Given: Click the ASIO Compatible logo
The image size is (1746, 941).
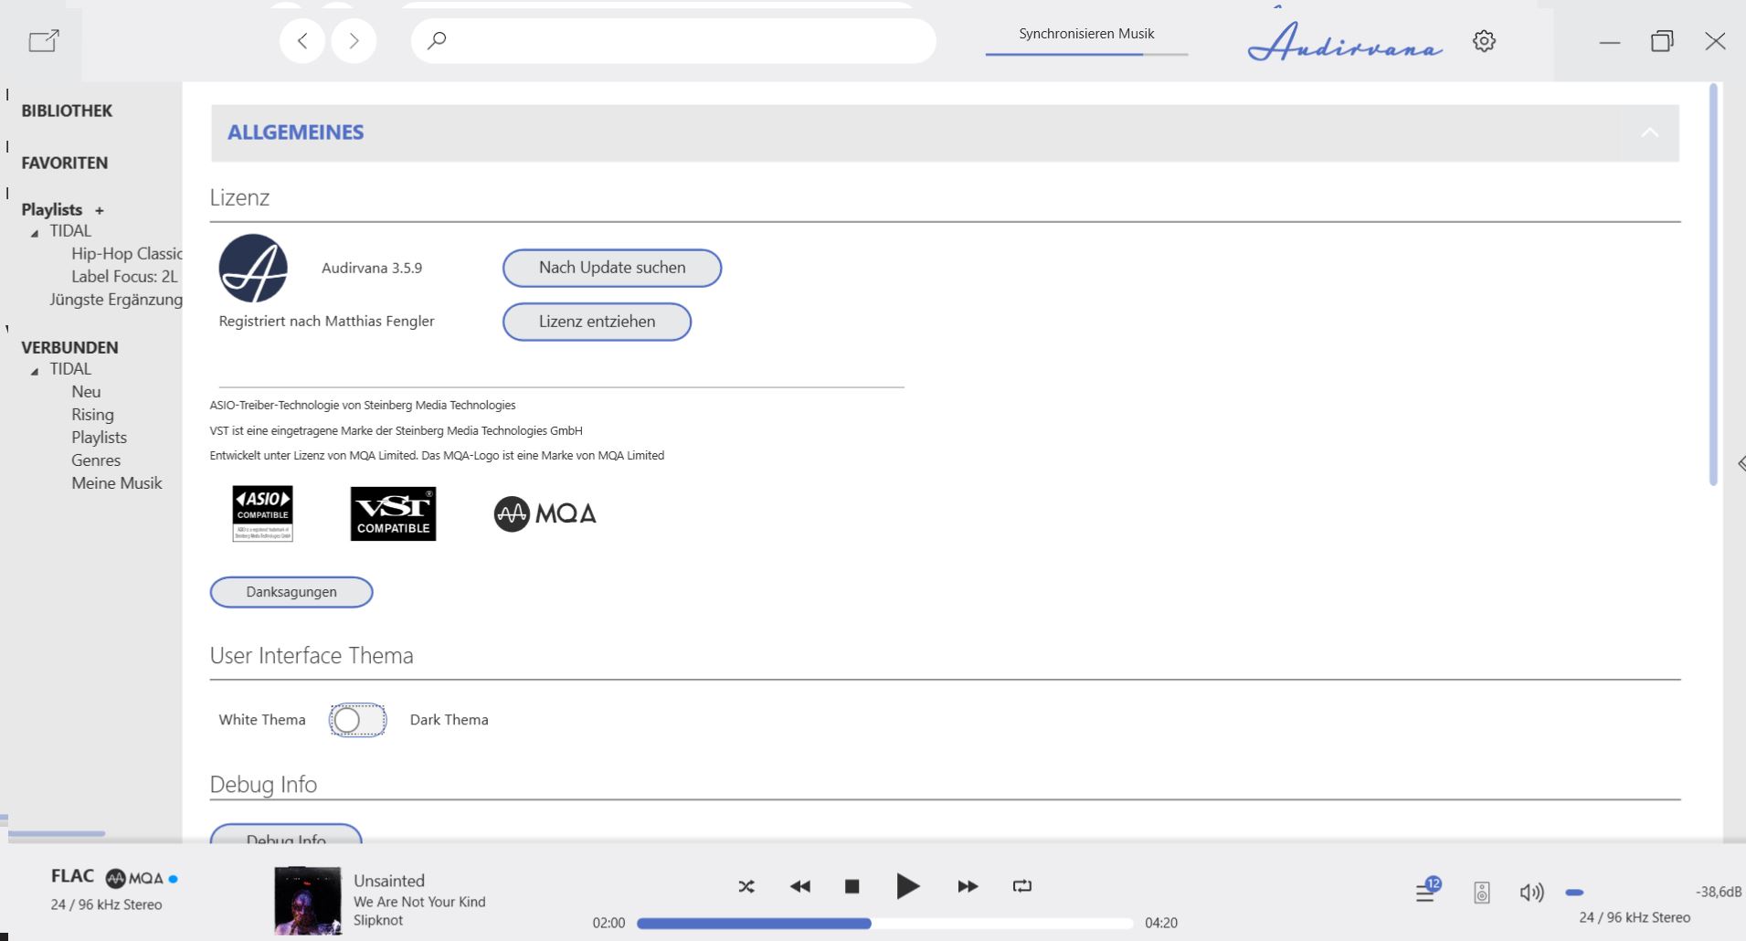Looking at the screenshot, I should click(x=262, y=513).
